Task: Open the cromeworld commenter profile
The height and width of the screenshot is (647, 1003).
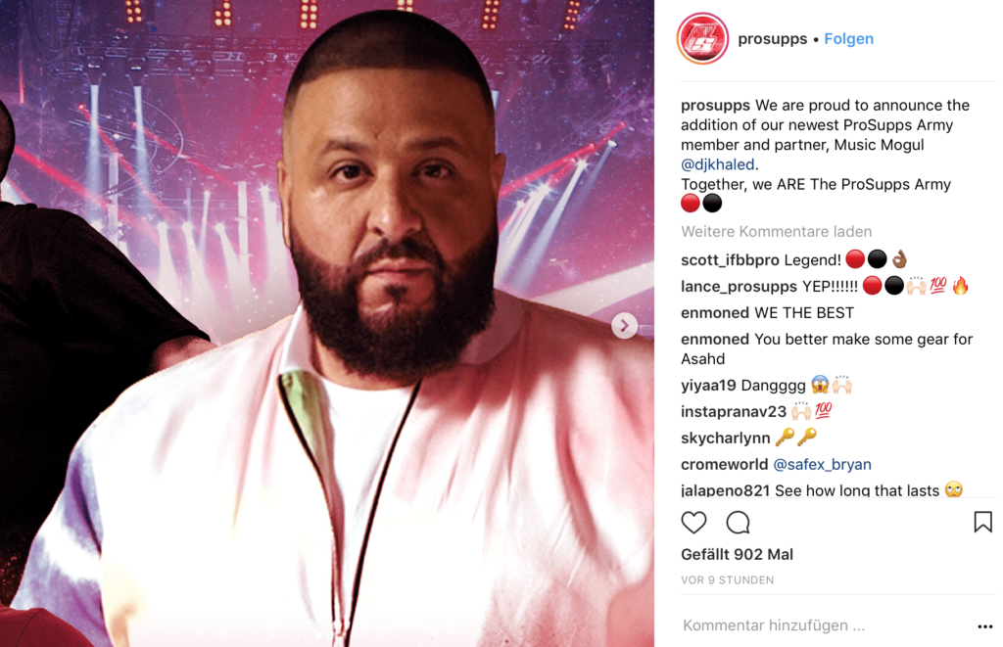Action: pos(724,464)
